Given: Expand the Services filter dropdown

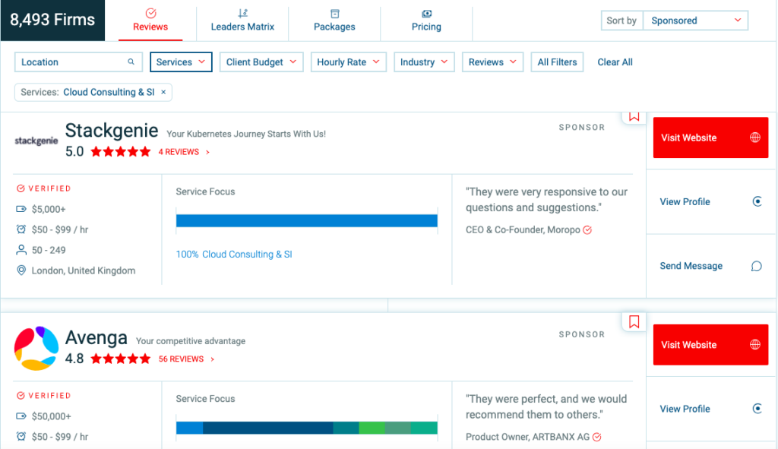Looking at the screenshot, I should (x=181, y=62).
